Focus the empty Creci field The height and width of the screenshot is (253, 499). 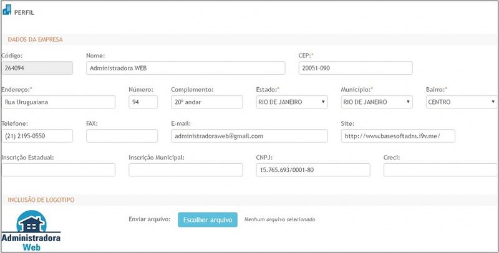pos(440,169)
